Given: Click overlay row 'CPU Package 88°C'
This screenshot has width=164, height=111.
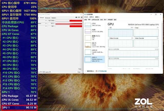Looking at the screenshot, I should (19, 26).
